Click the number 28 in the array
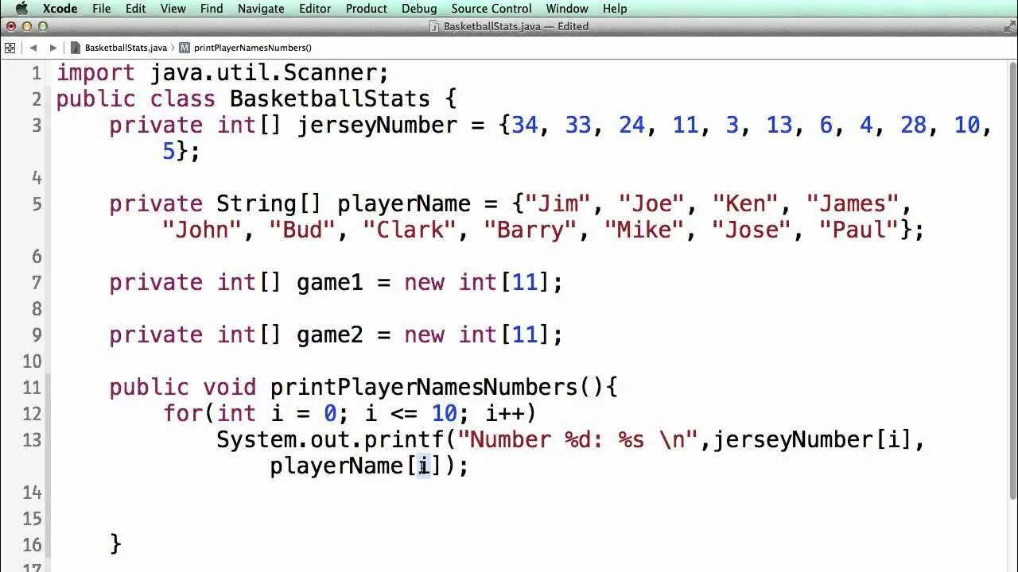The width and height of the screenshot is (1018, 572). point(914,126)
